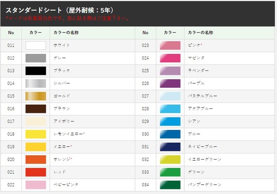Click the baby pink swatch 022
Viewport: 277px width, 194px height.
[36, 185]
